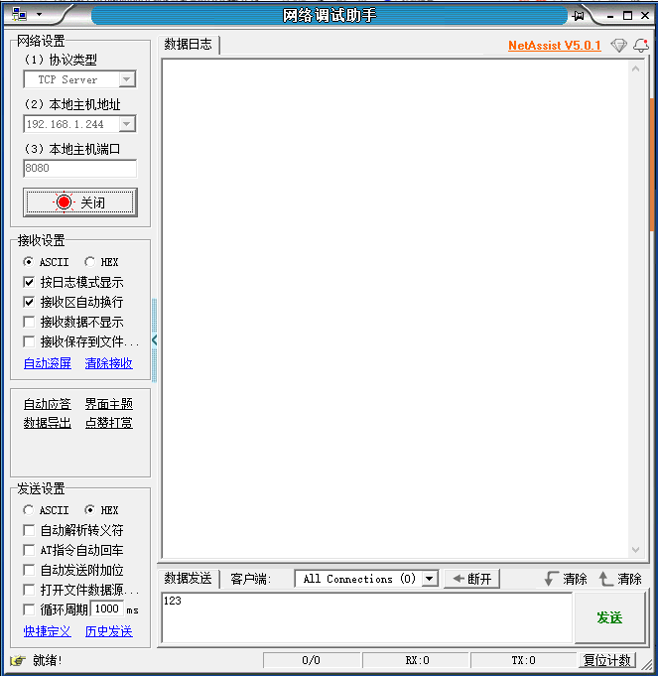Click the red circle on the close connection button
The image size is (658, 676).
(x=65, y=203)
